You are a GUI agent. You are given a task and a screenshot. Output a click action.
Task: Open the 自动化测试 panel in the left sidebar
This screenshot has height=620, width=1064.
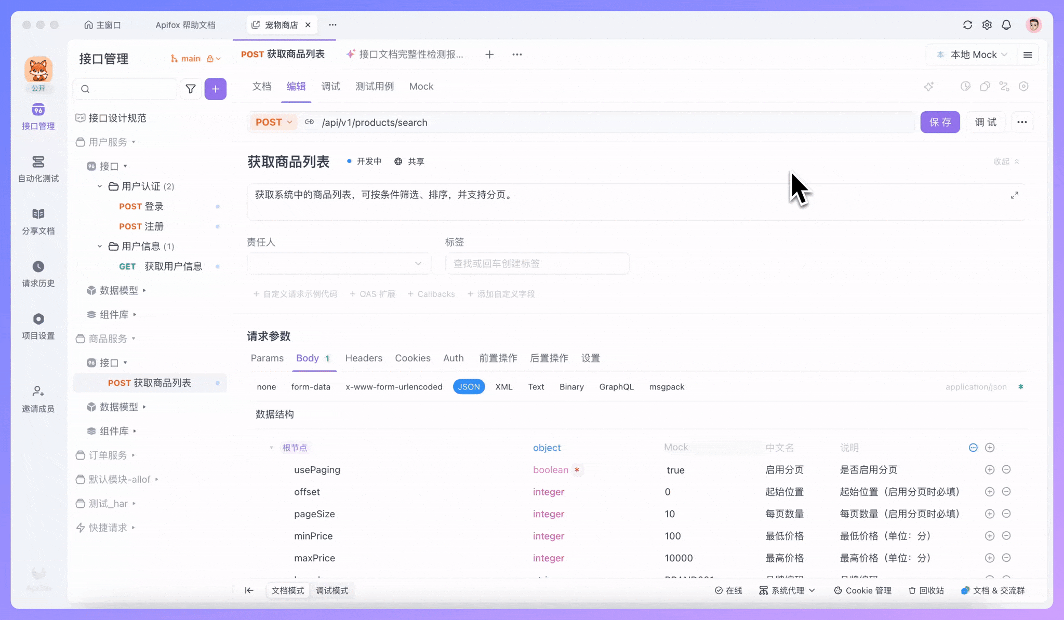[38, 169]
